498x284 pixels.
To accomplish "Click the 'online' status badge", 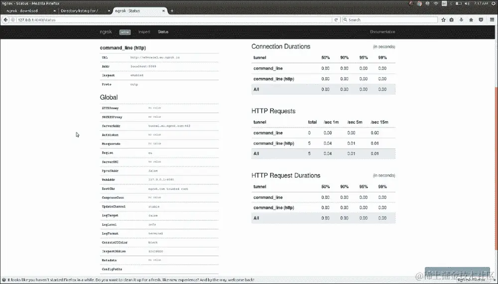I will tap(125, 32).
